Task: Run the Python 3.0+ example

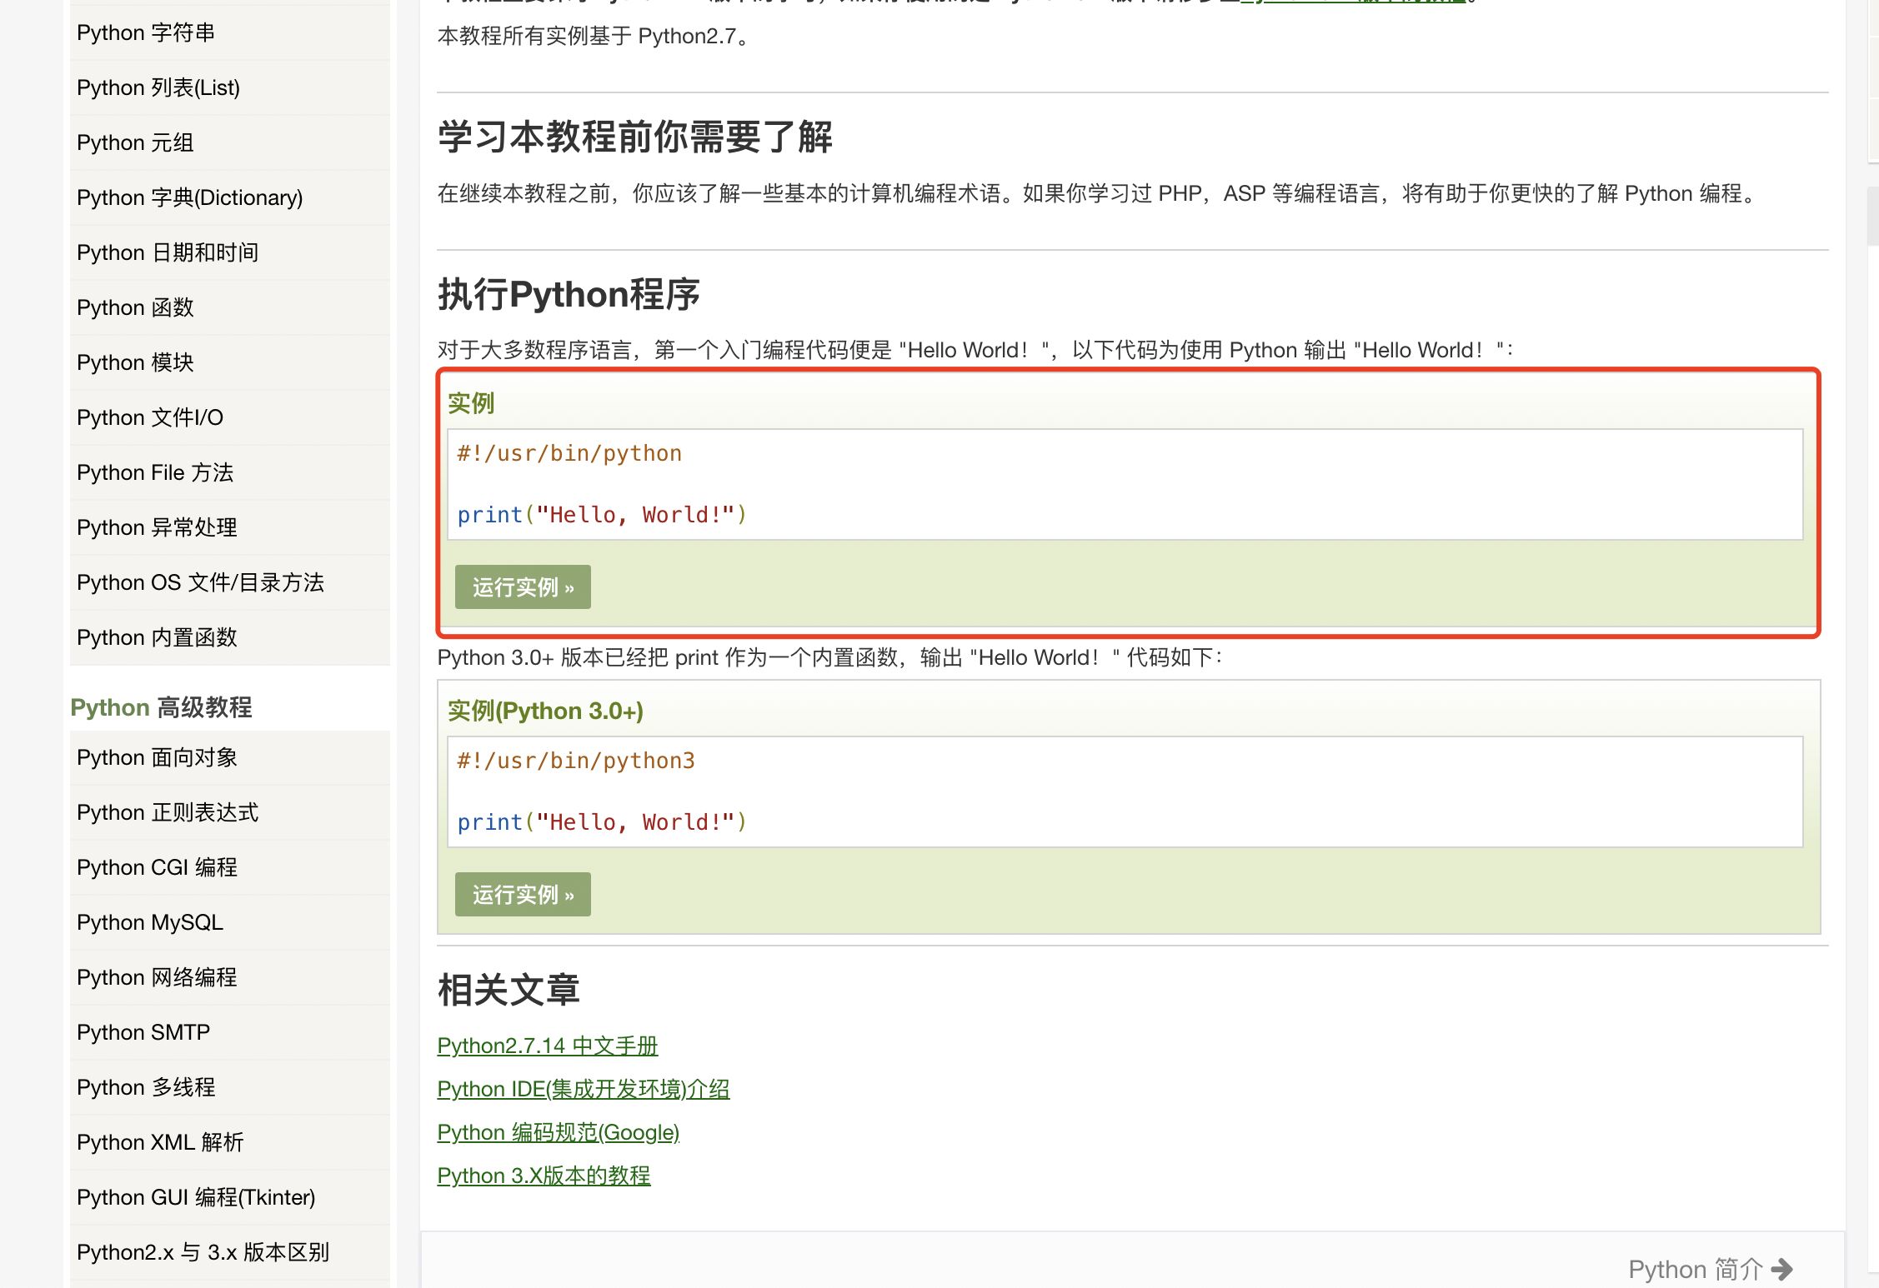Action: point(523,895)
